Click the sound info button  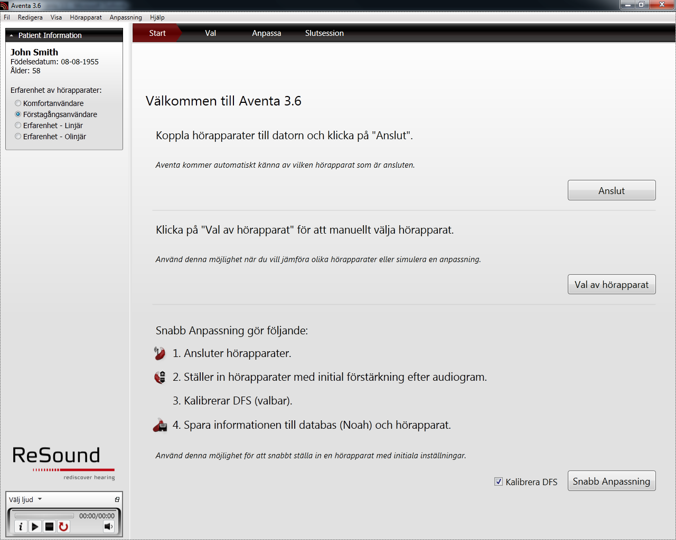tap(21, 526)
